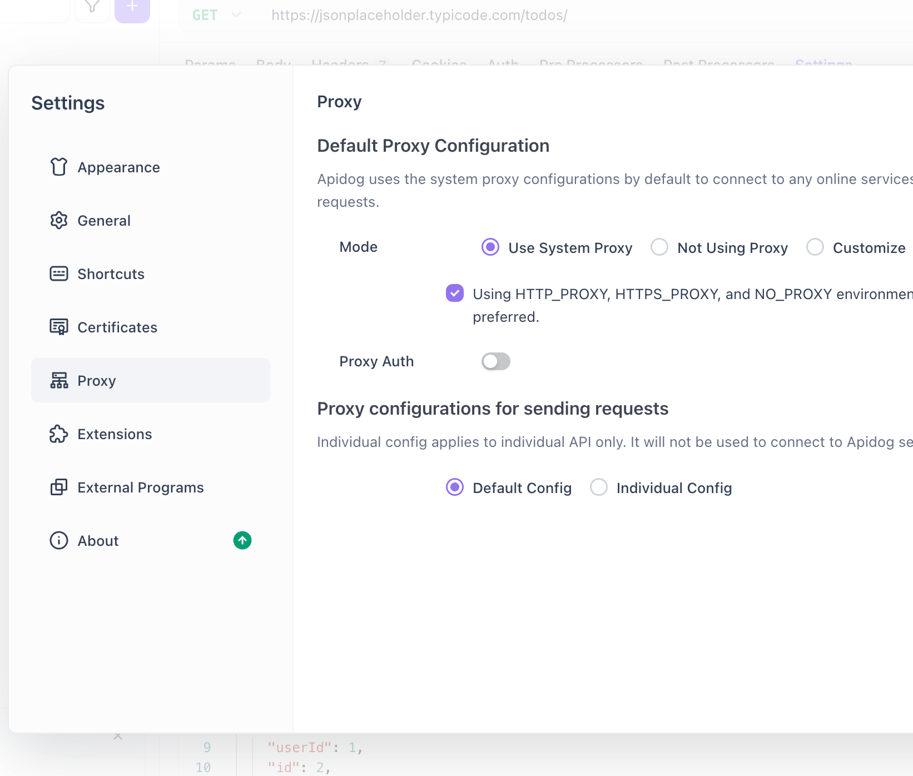Click the request URL field
This screenshot has width=913, height=776.
(419, 15)
